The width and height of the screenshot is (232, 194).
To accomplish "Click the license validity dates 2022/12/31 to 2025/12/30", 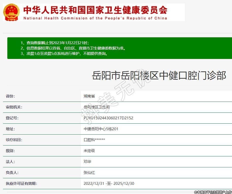I will 109,184.
